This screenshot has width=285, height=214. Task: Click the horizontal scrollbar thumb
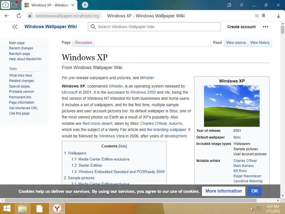(x=131, y=200)
